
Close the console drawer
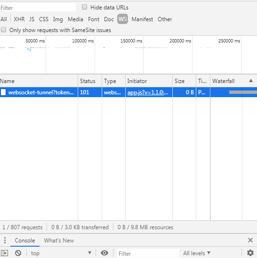[250, 240]
